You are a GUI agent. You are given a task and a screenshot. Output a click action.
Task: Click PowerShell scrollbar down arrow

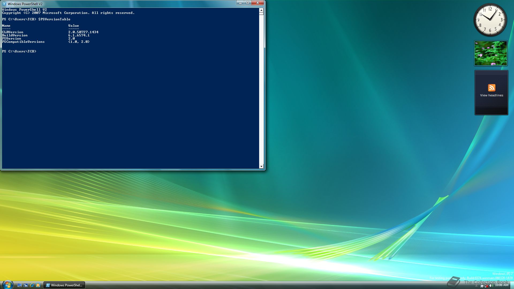click(x=261, y=166)
